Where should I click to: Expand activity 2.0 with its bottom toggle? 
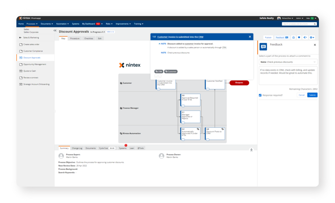tap(183, 106)
